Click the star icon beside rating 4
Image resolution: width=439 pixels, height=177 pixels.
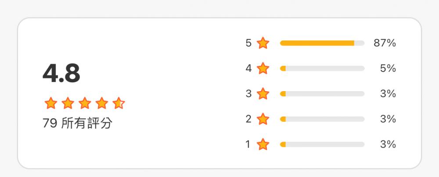[x=263, y=68]
